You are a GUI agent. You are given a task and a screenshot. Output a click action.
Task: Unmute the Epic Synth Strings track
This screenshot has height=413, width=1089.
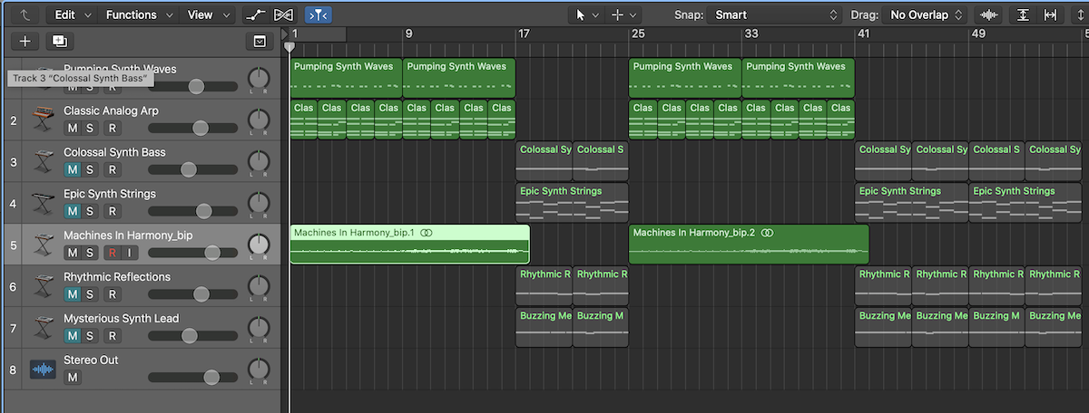tap(72, 211)
